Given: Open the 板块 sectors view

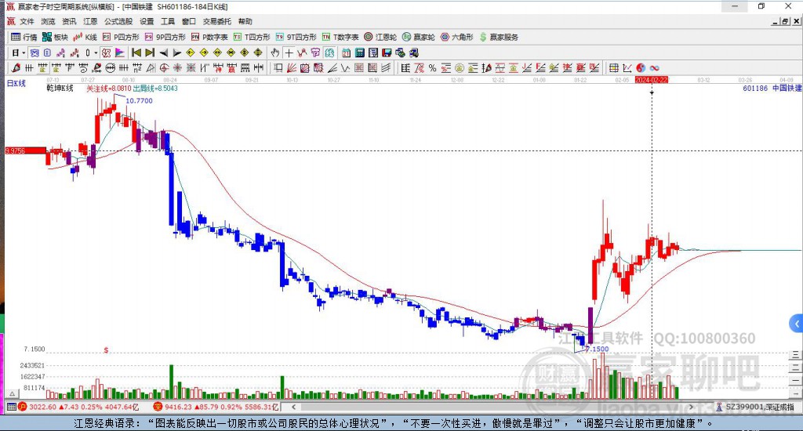Looking at the screenshot, I should coord(56,37).
